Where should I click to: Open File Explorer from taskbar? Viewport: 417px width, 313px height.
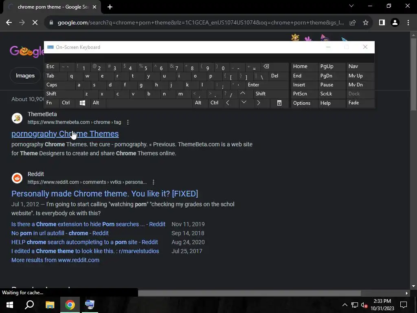(x=50, y=304)
